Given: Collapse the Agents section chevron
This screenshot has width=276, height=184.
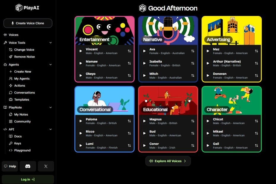Looking at the screenshot, I should click(50, 65).
